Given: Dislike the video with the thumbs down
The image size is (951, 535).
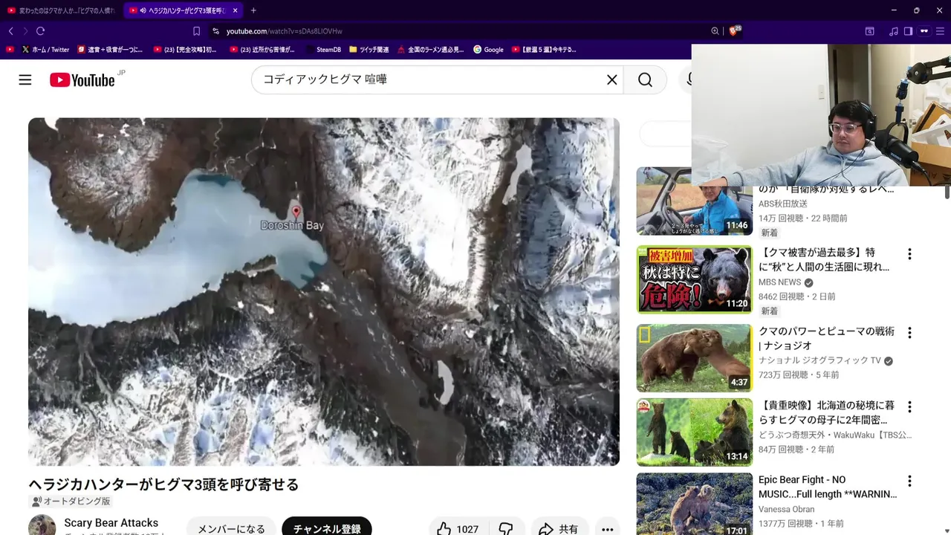Looking at the screenshot, I should pos(506,529).
